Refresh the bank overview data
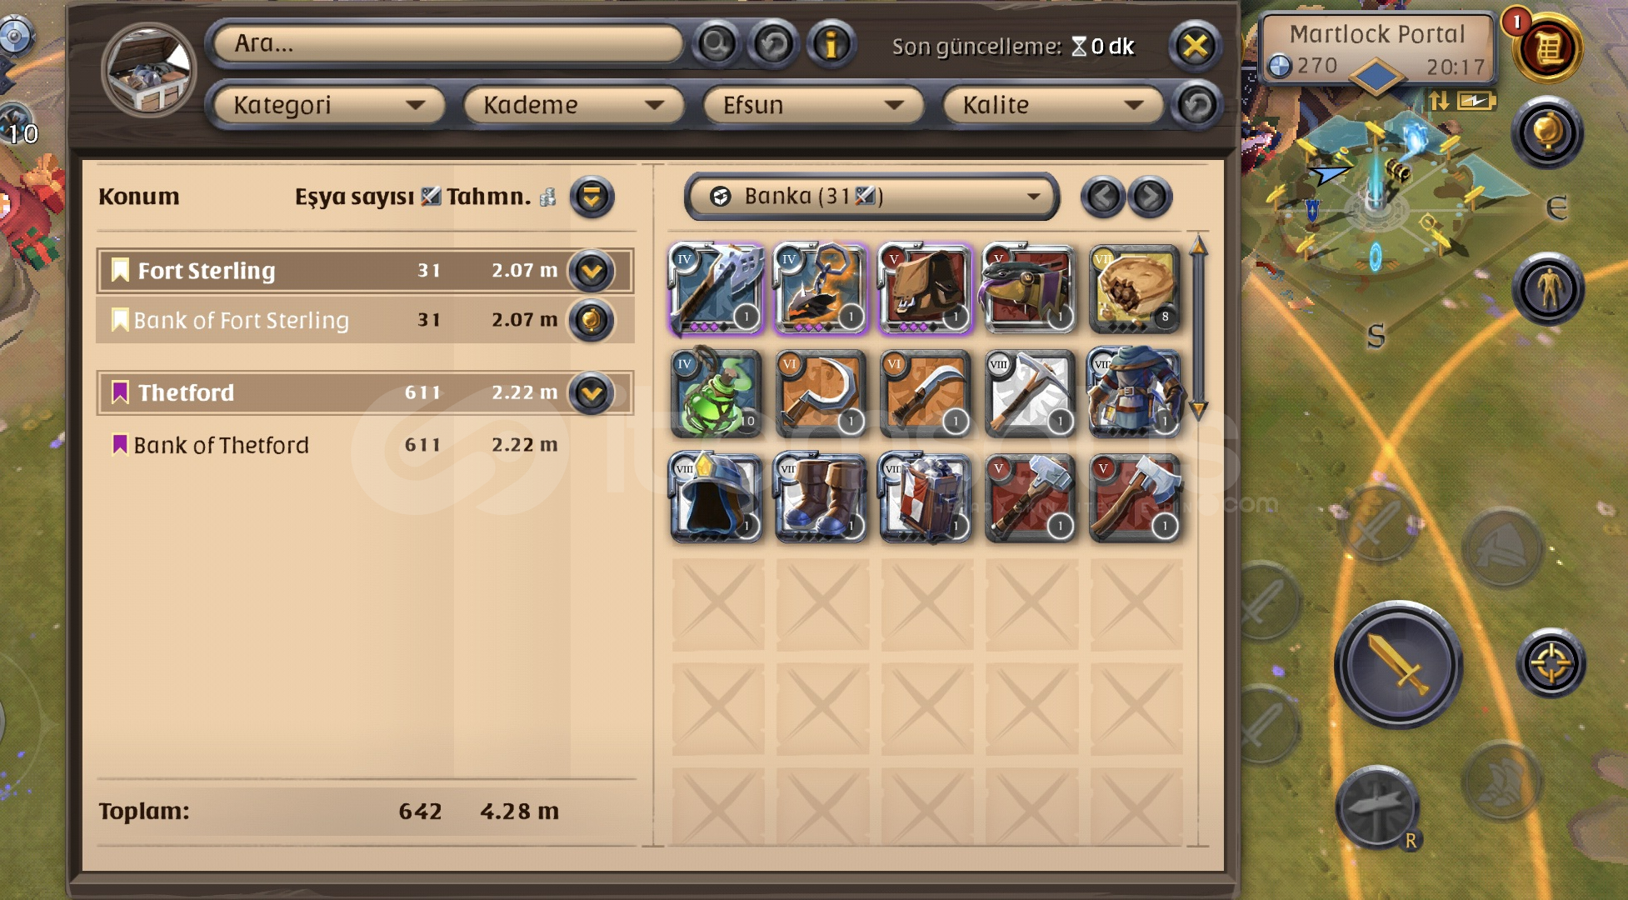 [773, 44]
